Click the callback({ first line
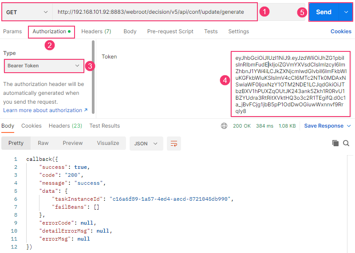 click(x=42, y=159)
